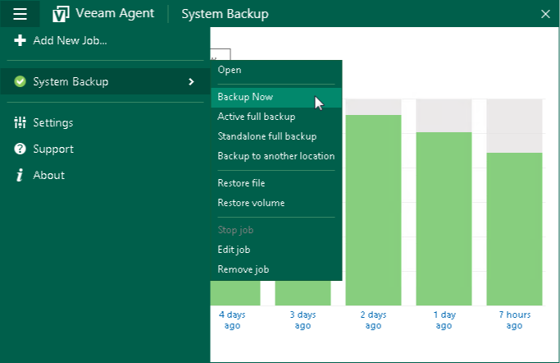Click the Support question mark icon
Viewport: 560px width, 363px height.
pyautogui.click(x=20, y=149)
